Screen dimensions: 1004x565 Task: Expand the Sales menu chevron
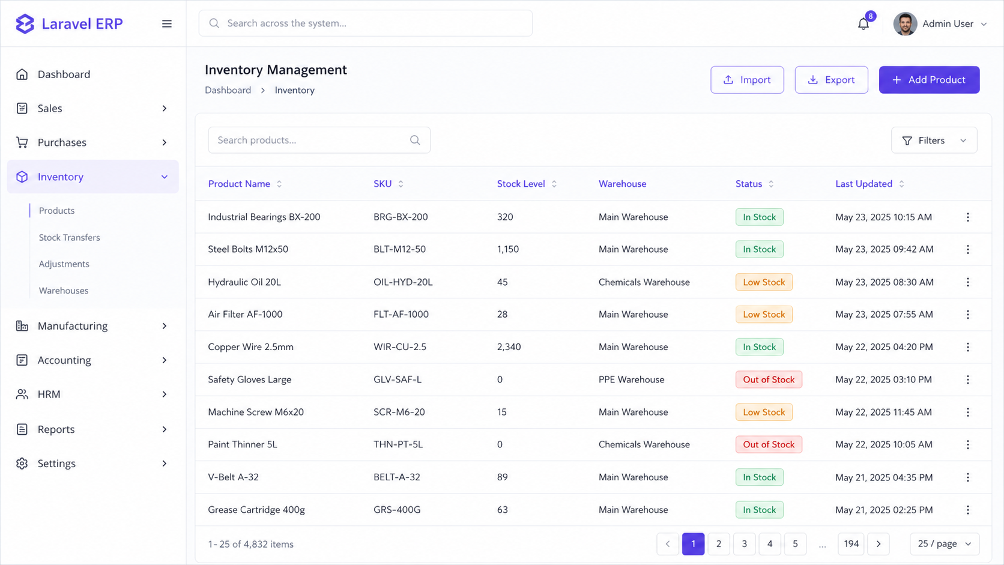(x=165, y=108)
